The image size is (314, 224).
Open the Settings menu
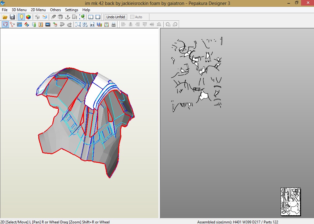[72, 10]
